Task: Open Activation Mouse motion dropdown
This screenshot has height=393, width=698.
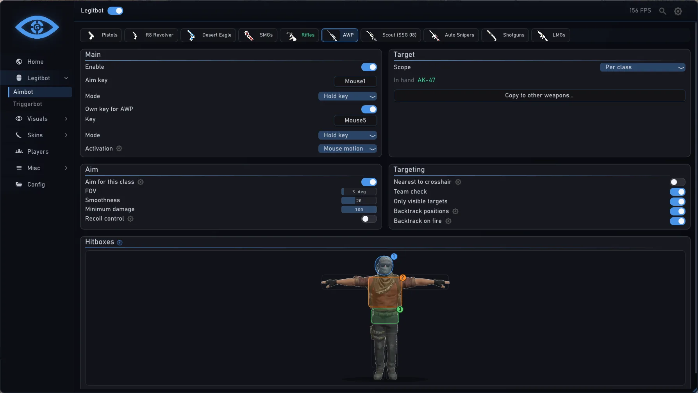Action: tap(348, 149)
